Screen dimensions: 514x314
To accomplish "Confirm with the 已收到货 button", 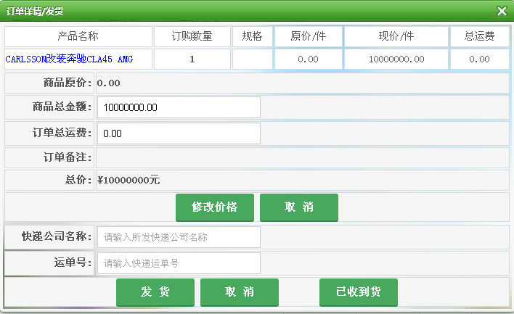I will coord(358,292).
